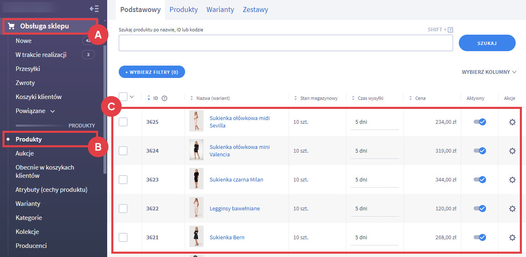Open actions gear for Sukienka czarna Milan
Screen dimensions: 526x257
pos(512,180)
